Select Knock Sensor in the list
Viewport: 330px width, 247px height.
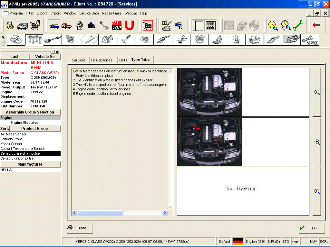pyautogui.click(x=30, y=144)
